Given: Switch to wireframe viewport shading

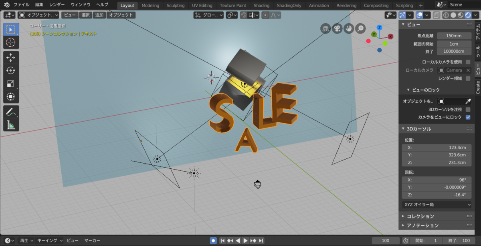Looking at the screenshot, I should coord(446,15).
